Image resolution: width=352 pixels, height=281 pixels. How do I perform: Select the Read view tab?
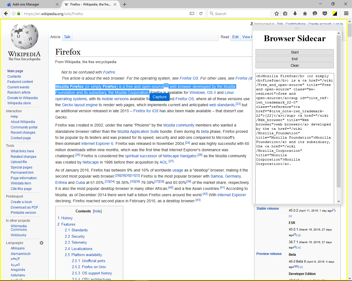[225, 37]
